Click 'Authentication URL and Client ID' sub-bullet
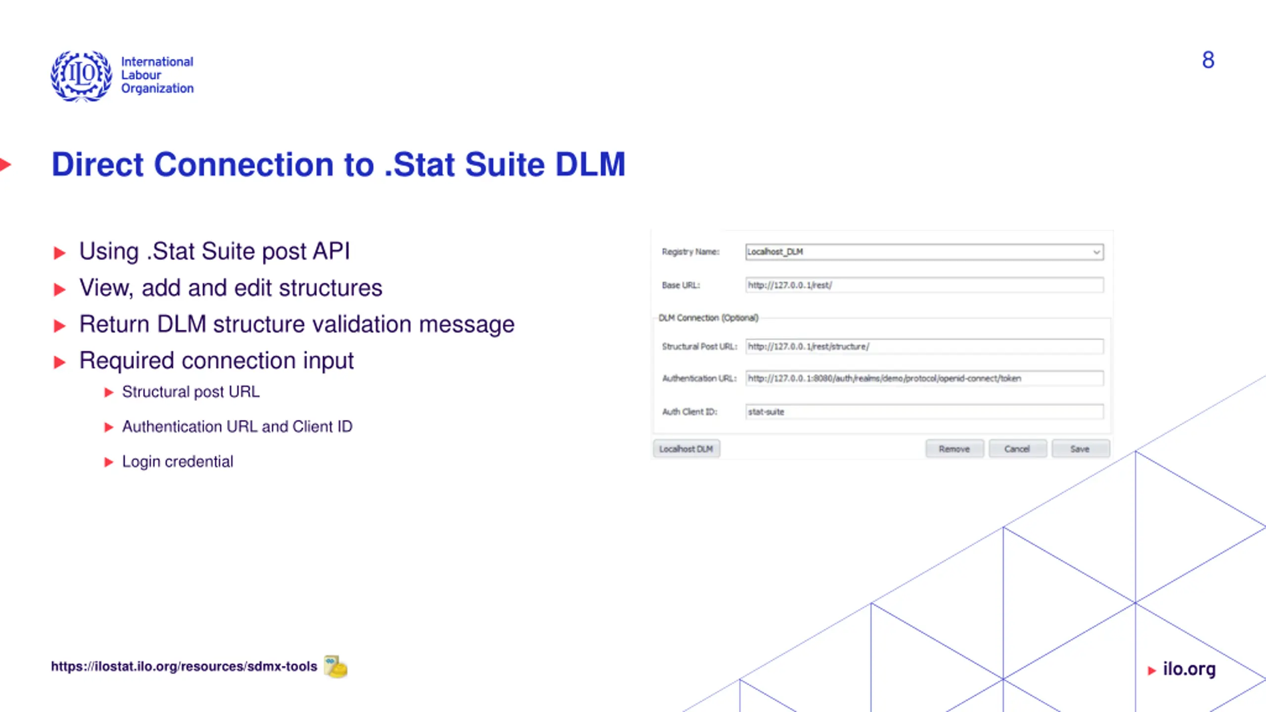 [237, 427]
